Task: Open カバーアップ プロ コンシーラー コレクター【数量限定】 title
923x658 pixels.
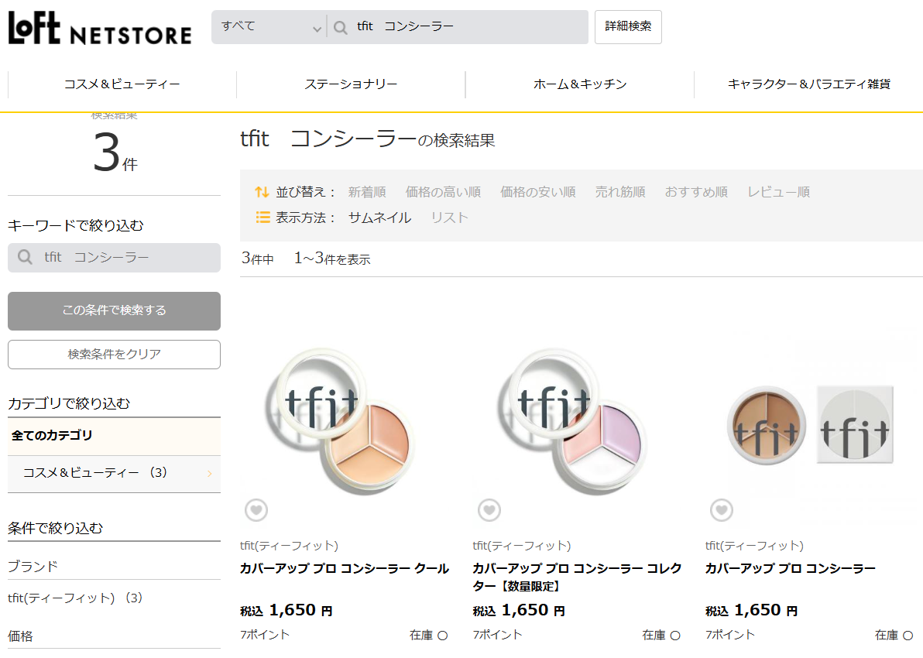Action: [x=577, y=577]
